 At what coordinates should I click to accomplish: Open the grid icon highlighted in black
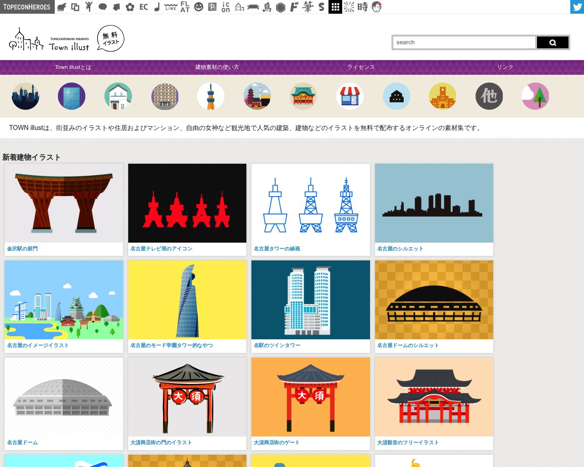(335, 7)
